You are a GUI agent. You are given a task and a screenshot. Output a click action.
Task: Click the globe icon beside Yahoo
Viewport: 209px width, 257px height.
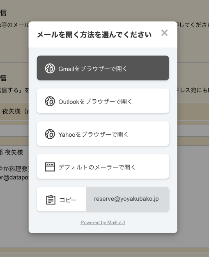(x=50, y=134)
